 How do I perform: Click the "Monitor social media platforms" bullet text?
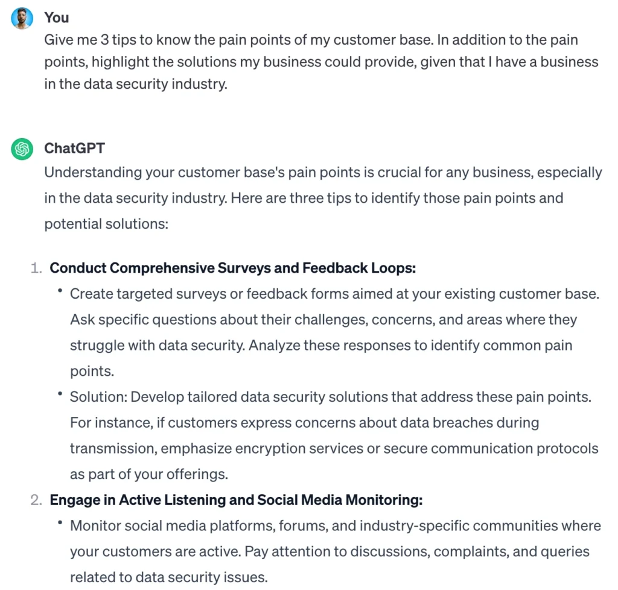[x=335, y=525]
